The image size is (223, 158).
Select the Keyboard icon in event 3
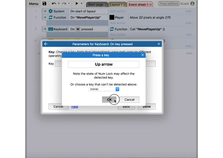(51, 29)
